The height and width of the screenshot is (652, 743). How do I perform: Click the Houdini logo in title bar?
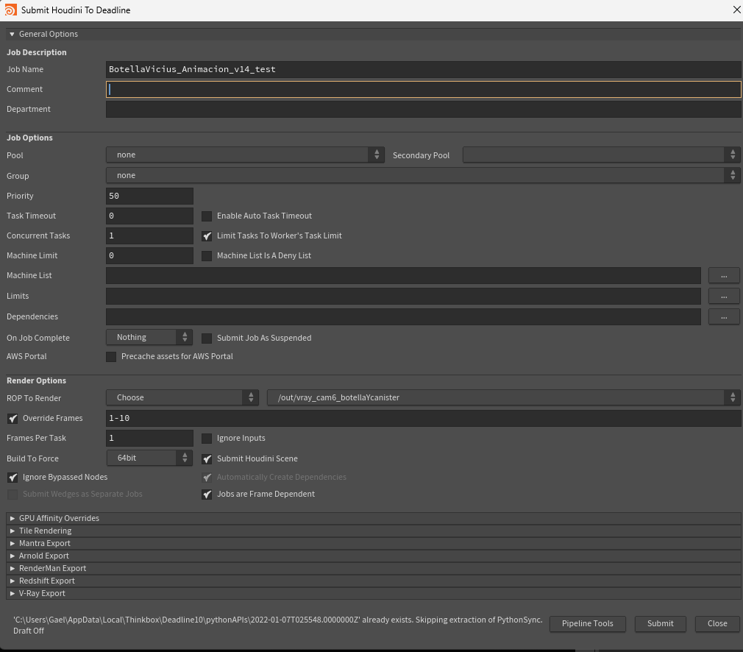pyautogui.click(x=10, y=10)
